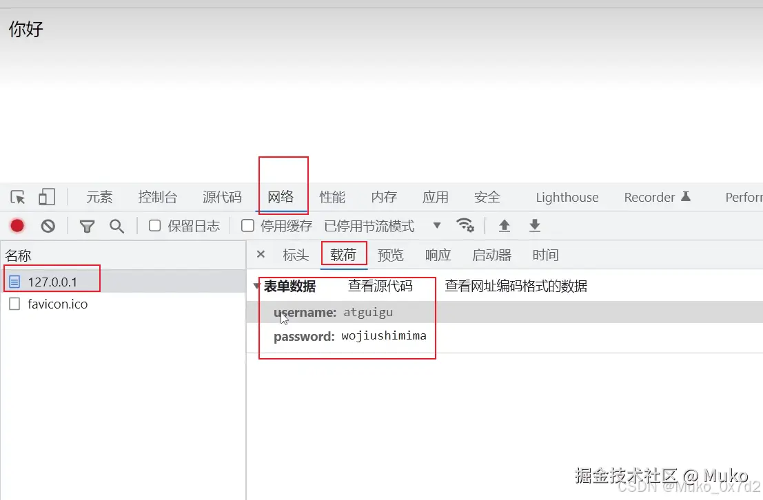Toggle the device toolbar emulation icon
Viewport: 763px width, 500px height.
[x=46, y=197]
